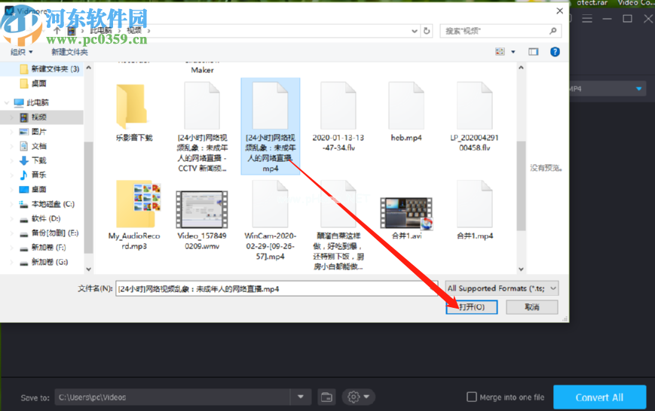Expand the All Supported Formats dropdown
The width and height of the screenshot is (655, 411).
(502, 288)
